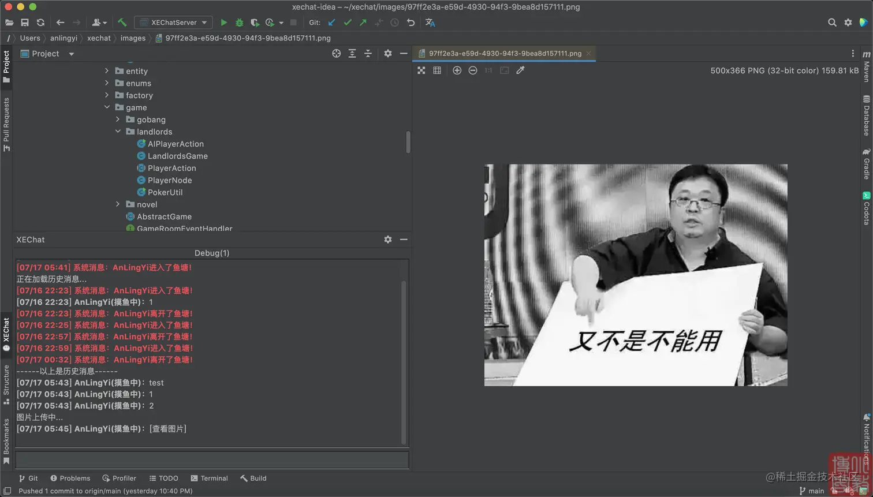Zoom out on the image
The width and height of the screenshot is (873, 497).
[x=473, y=70]
